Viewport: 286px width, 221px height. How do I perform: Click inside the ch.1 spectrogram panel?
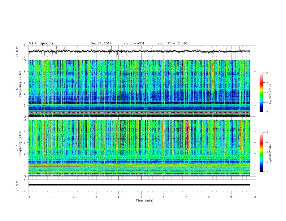pyautogui.click(x=139, y=88)
